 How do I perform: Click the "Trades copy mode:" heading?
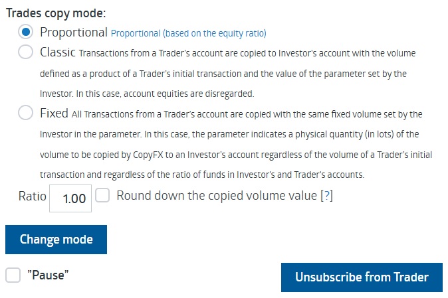(55, 13)
